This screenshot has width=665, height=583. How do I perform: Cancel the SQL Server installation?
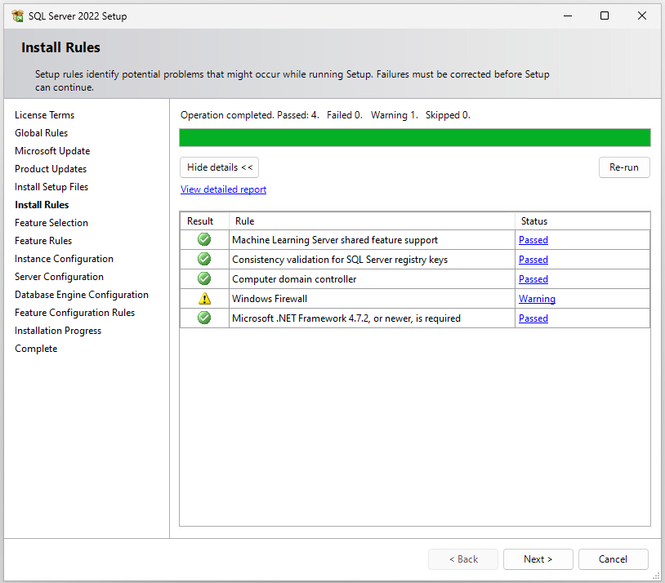coord(613,559)
